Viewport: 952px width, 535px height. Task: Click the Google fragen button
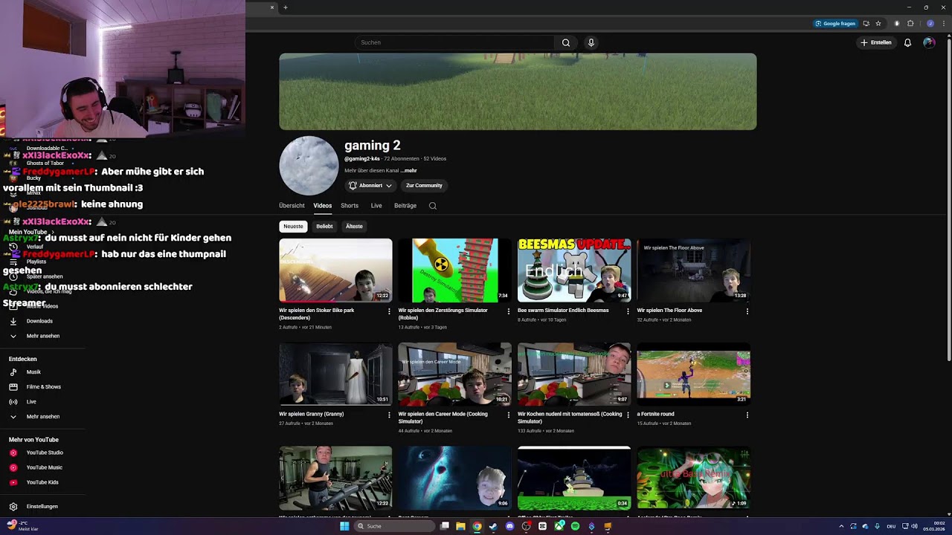(x=835, y=23)
